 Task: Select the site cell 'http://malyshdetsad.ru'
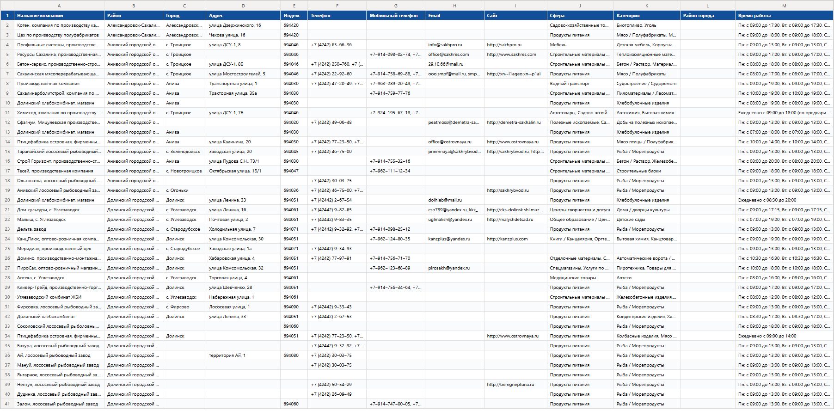515,220
